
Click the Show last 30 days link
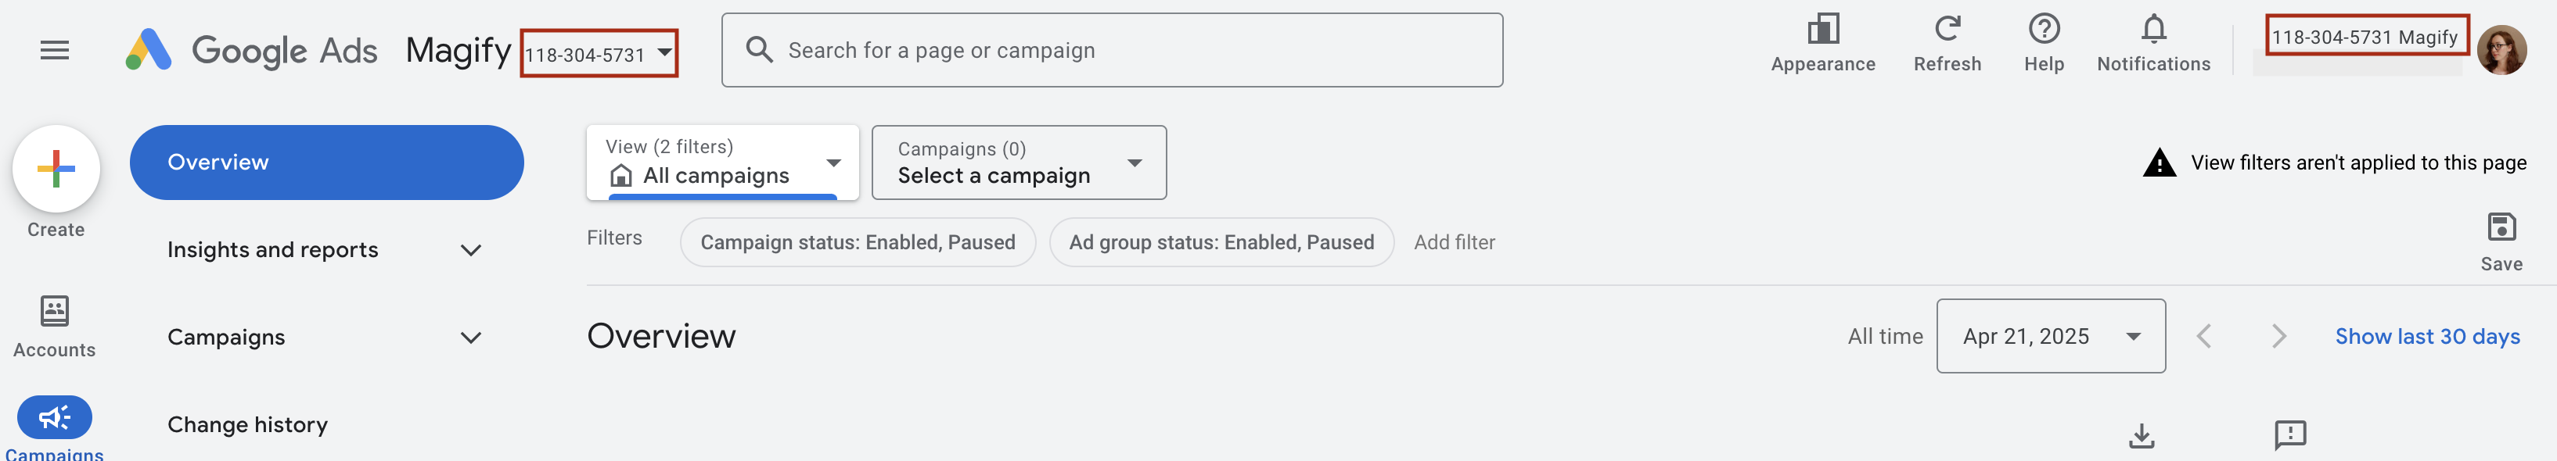tap(2427, 336)
